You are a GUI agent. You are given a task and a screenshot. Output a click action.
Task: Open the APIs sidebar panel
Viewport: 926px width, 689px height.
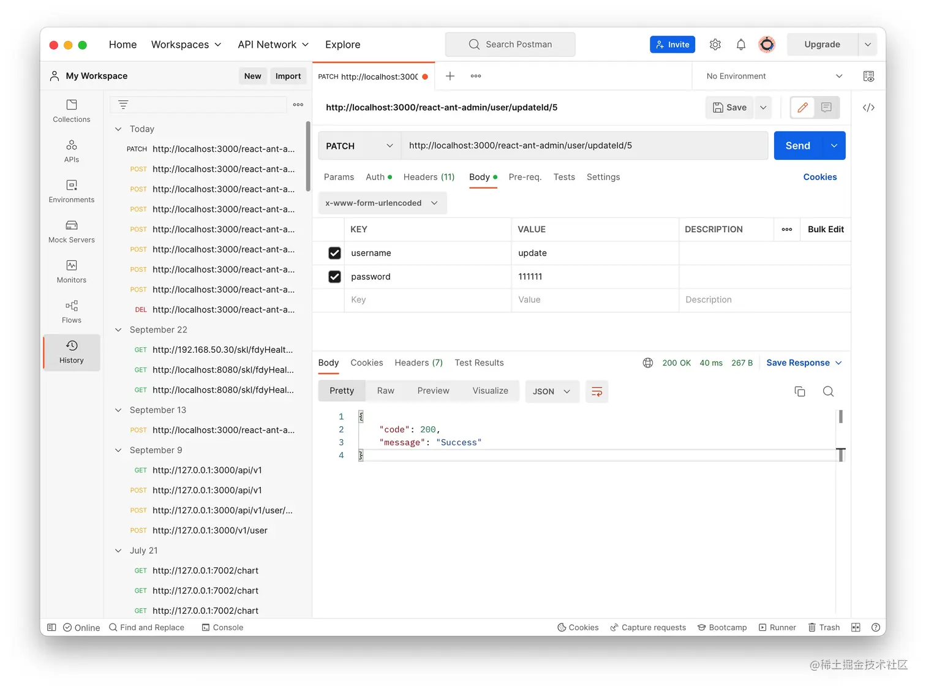[72, 151]
